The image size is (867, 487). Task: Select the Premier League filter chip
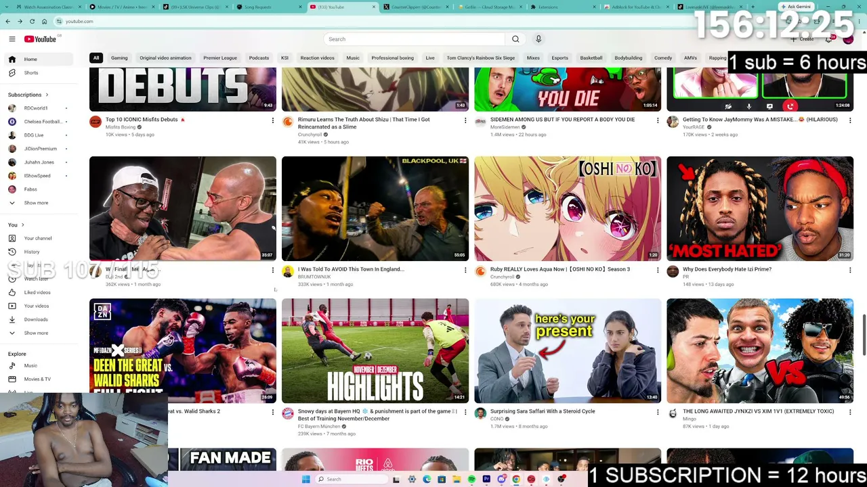coord(220,58)
